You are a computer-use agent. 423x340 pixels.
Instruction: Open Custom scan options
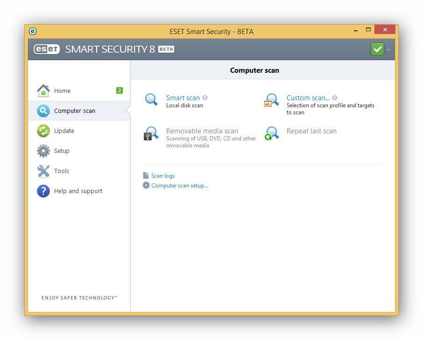pyautogui.click(x=308, y=97)
